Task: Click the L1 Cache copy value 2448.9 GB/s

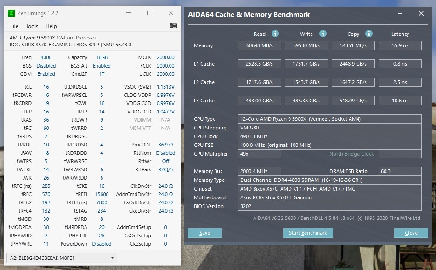Action: (x=353, y=64)
